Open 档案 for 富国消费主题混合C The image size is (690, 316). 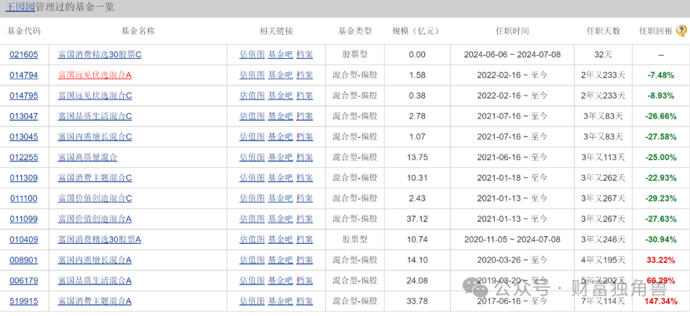point(305,178)
